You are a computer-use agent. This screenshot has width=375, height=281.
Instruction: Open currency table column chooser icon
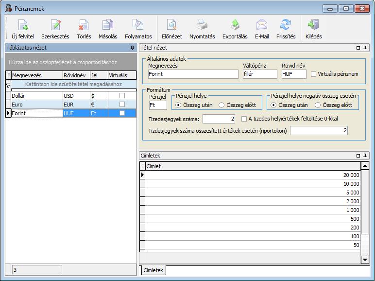[x=8, y=75]
